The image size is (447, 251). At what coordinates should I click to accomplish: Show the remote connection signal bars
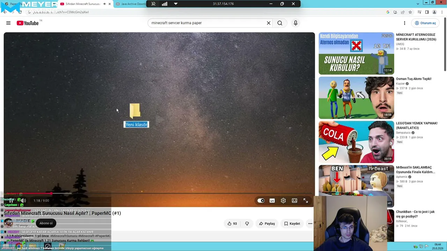[164, 4]
